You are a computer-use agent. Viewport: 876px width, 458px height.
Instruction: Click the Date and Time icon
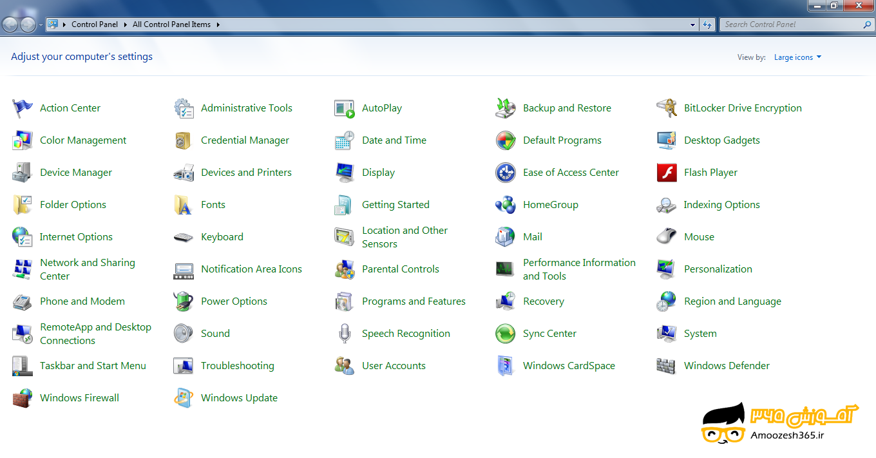pyautogui.click(x=345, y=140)
